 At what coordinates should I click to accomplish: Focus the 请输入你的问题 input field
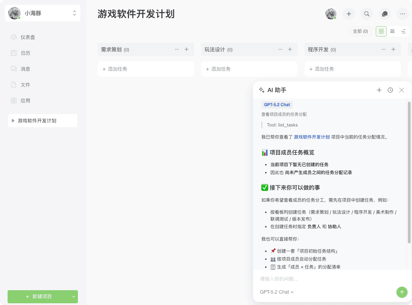point(324,279)
